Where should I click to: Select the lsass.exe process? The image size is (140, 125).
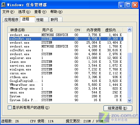[x=66, y=62]
